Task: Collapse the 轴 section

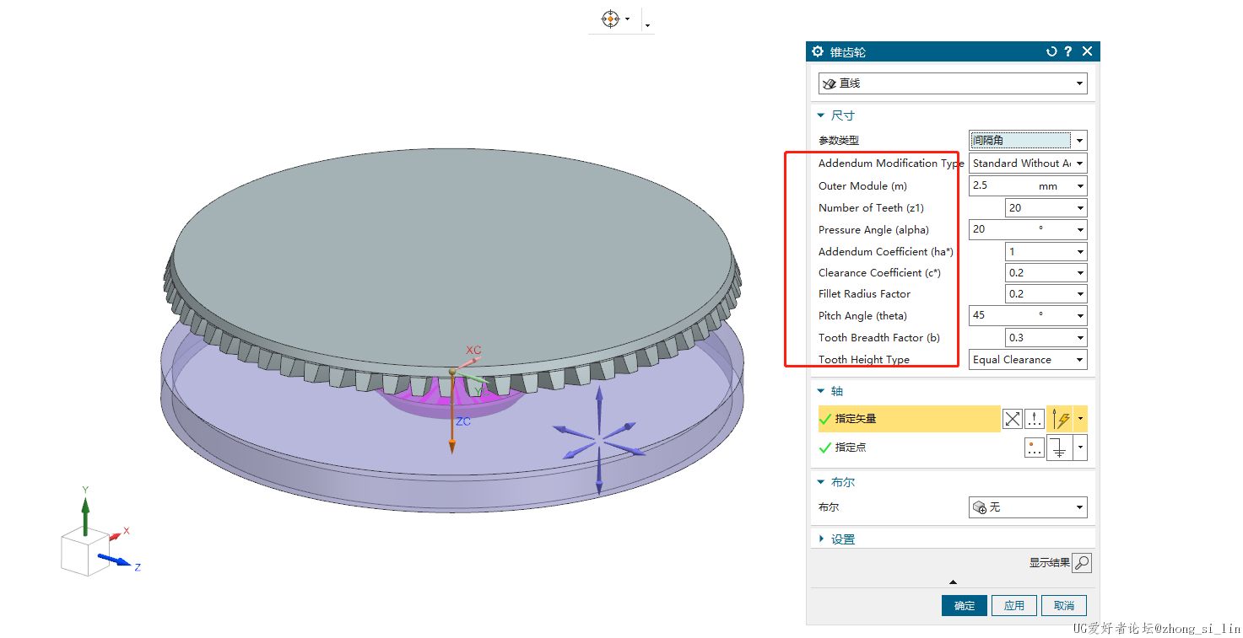Action: pyautogui.click(x=820, y=391)
